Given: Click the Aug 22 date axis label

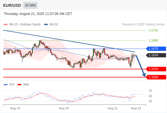Looking at the screenshot, I should [x=136, y=108].
